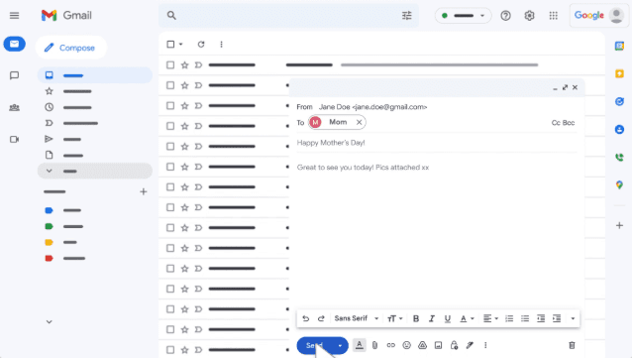Create a new label with plus icon
632x358 pixels.
143,191
